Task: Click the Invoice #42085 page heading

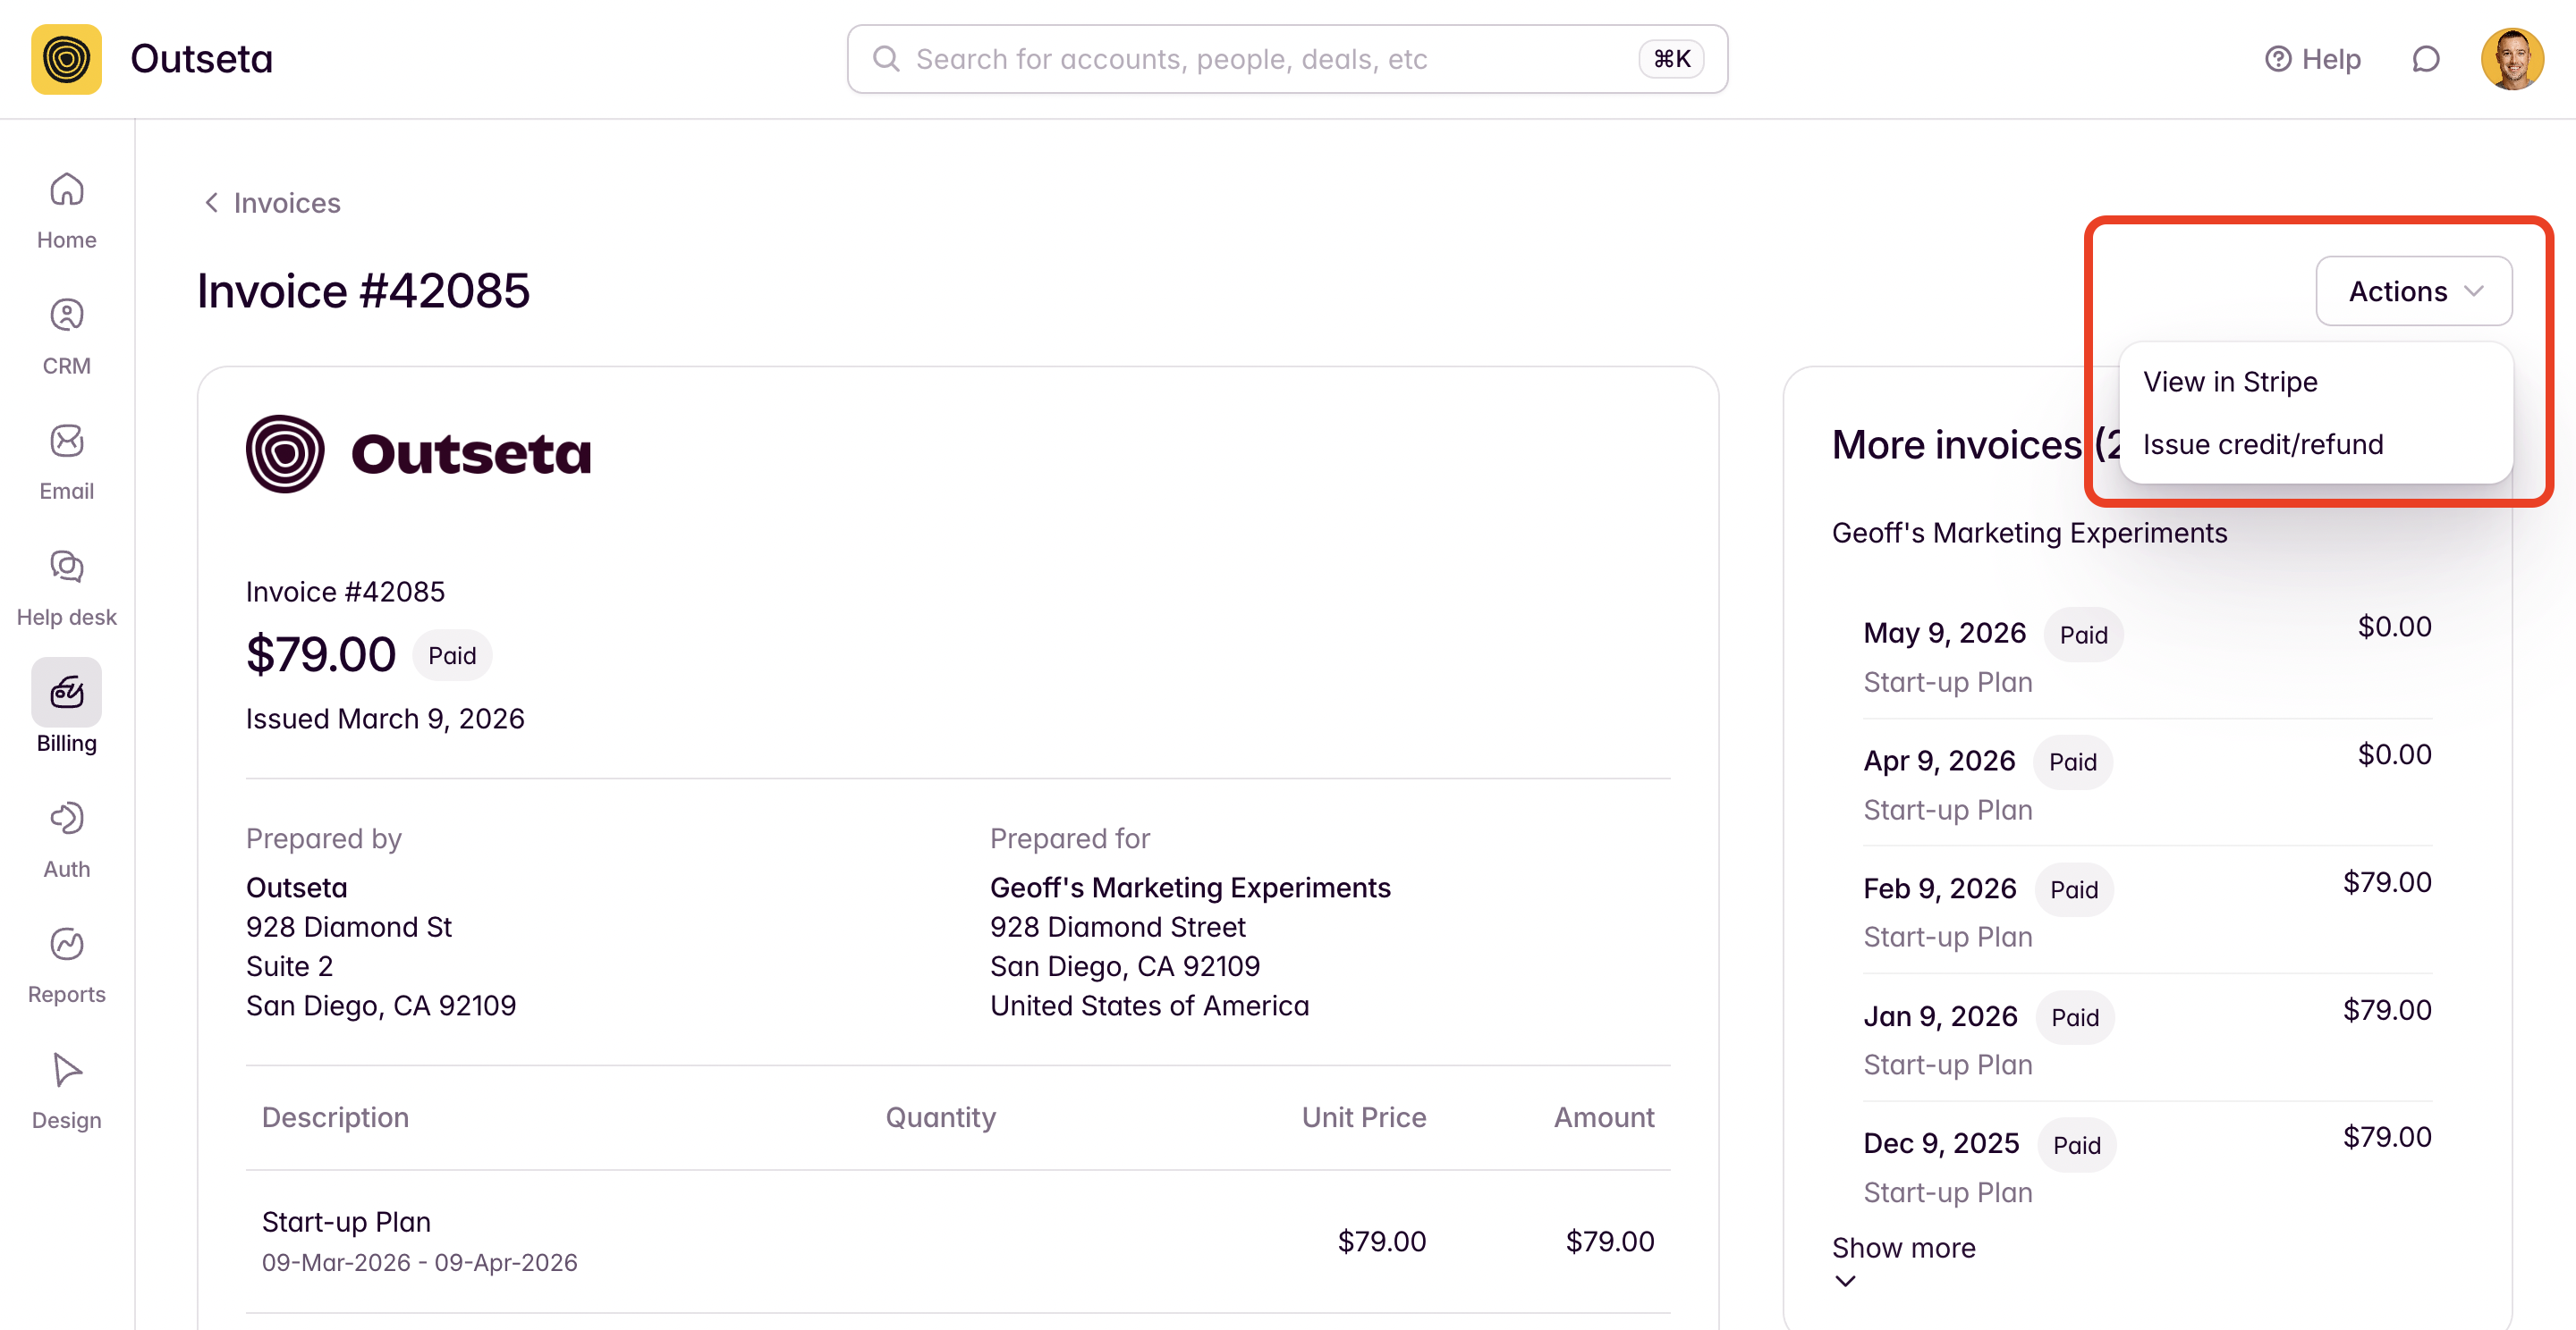Action: coord(363,290)
